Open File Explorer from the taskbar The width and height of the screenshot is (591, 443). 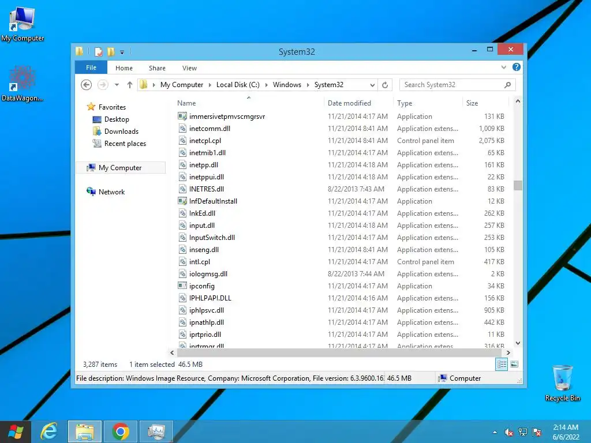[85, 431]
